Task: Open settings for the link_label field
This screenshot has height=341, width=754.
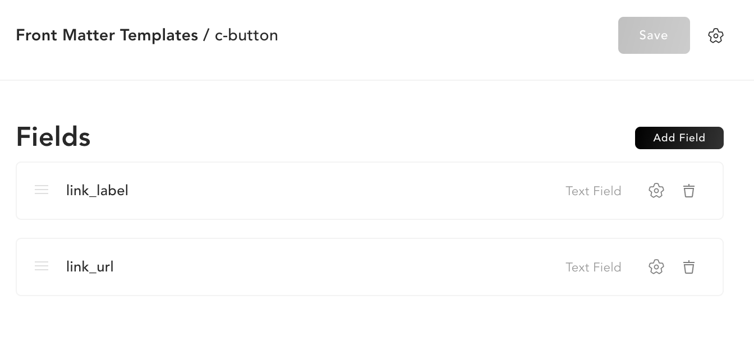Action: click(656, 191)
